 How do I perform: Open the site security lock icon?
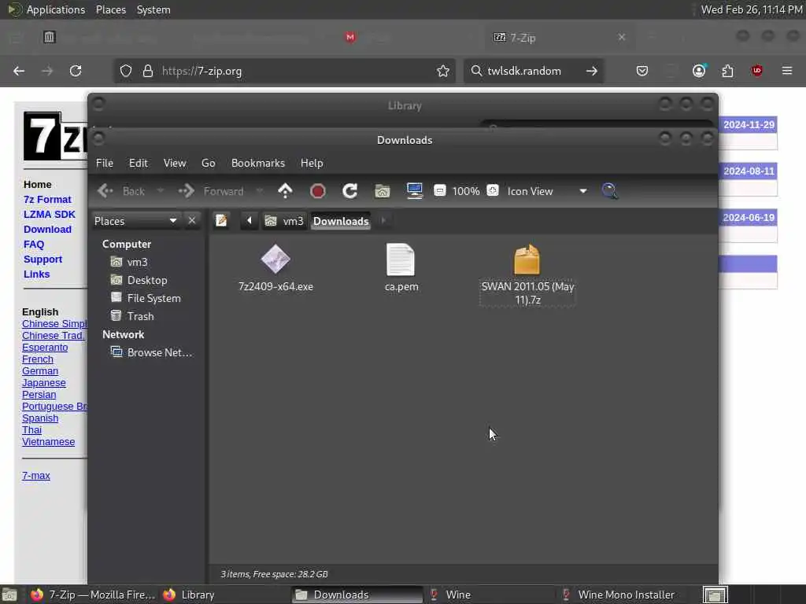[148, 71]
